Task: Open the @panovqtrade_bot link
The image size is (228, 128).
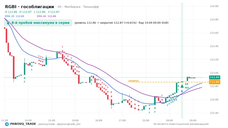Action: (69, 124)
